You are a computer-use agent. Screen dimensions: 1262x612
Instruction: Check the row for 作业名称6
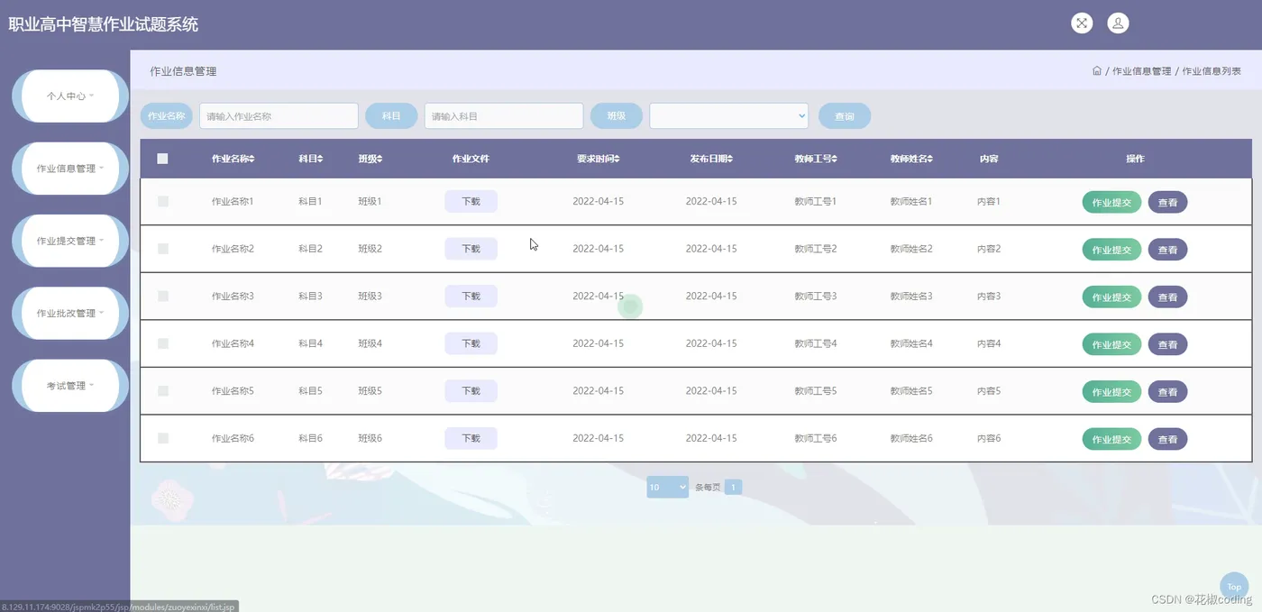pos(163,438)
